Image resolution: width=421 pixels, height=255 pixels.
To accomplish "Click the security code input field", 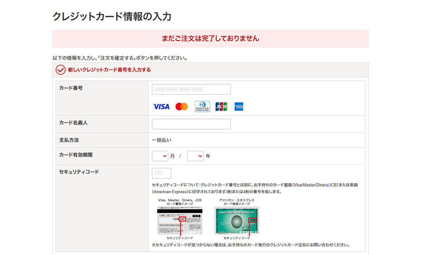I will tap(162, 173).
